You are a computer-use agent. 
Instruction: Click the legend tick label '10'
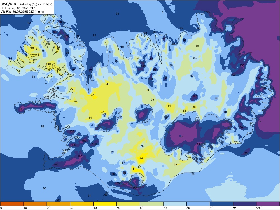[x=25, y=208]
